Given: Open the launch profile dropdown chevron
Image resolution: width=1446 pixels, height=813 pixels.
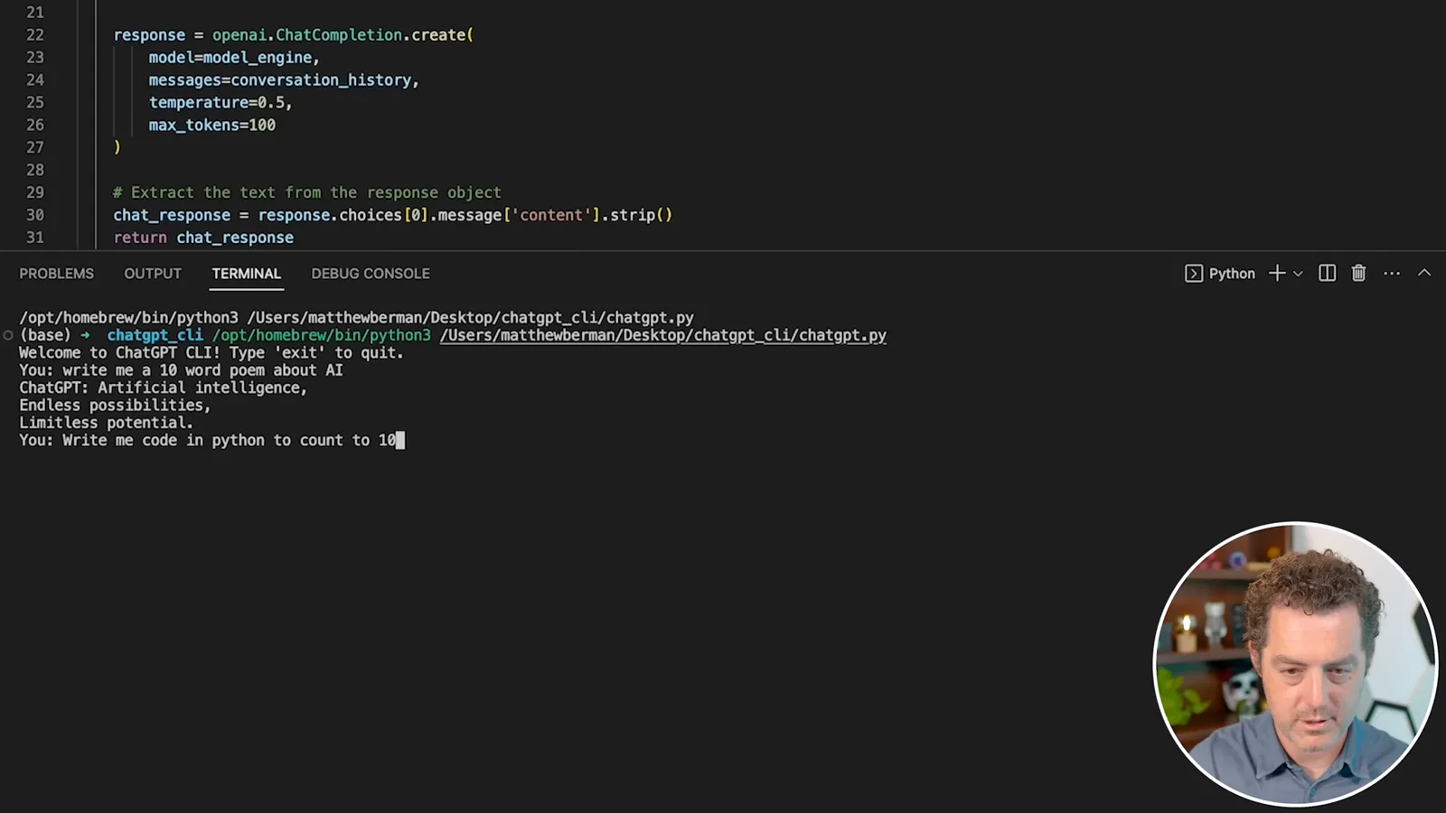Looking at the screenshot, I should click(x=1298, y=274).
